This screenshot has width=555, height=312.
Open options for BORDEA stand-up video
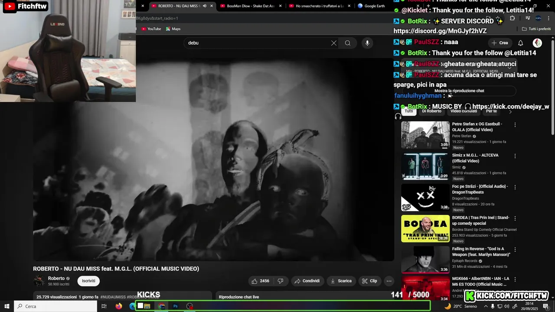(515, 218)
